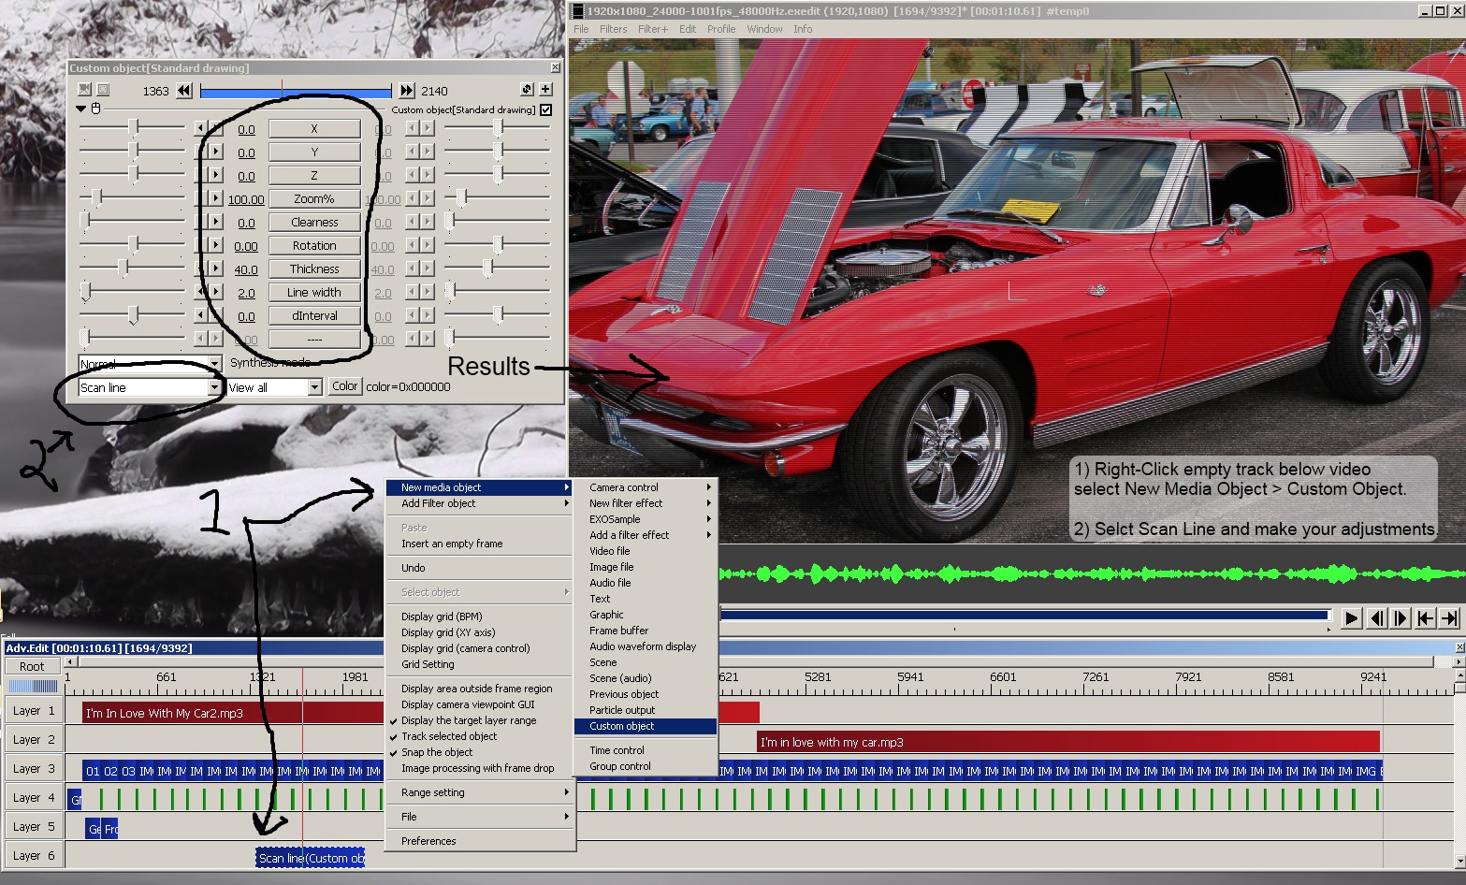Image resolution: width=1466 pixels, height=885 pixels.
Task: Open the Profile menu in the menu bar
Action: click(721, 29)
